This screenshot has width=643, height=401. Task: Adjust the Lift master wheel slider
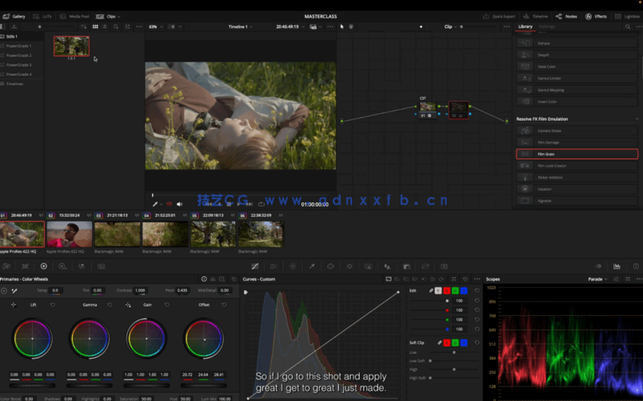(32, 386)
